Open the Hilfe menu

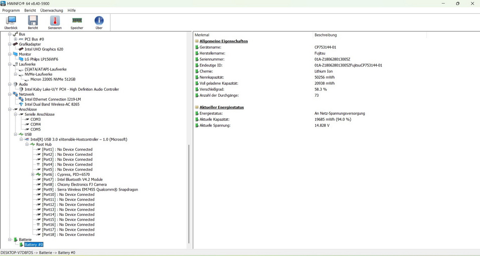tap(71, 11)
